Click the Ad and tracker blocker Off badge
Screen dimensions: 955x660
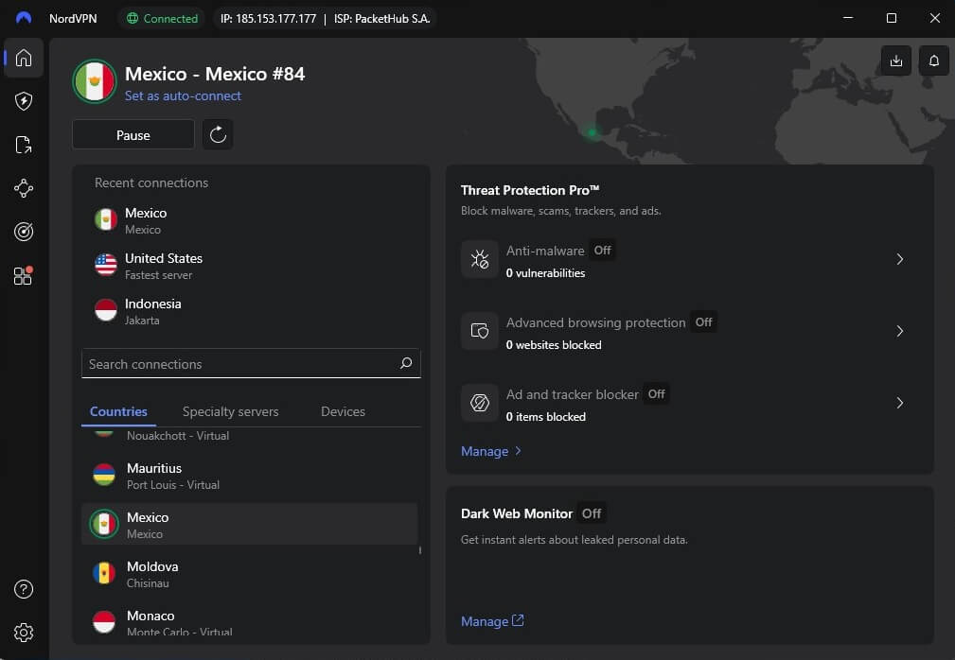click(657, 393)
